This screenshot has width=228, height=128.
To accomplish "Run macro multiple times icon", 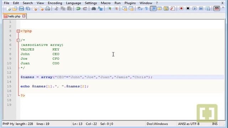I will 201,9.
